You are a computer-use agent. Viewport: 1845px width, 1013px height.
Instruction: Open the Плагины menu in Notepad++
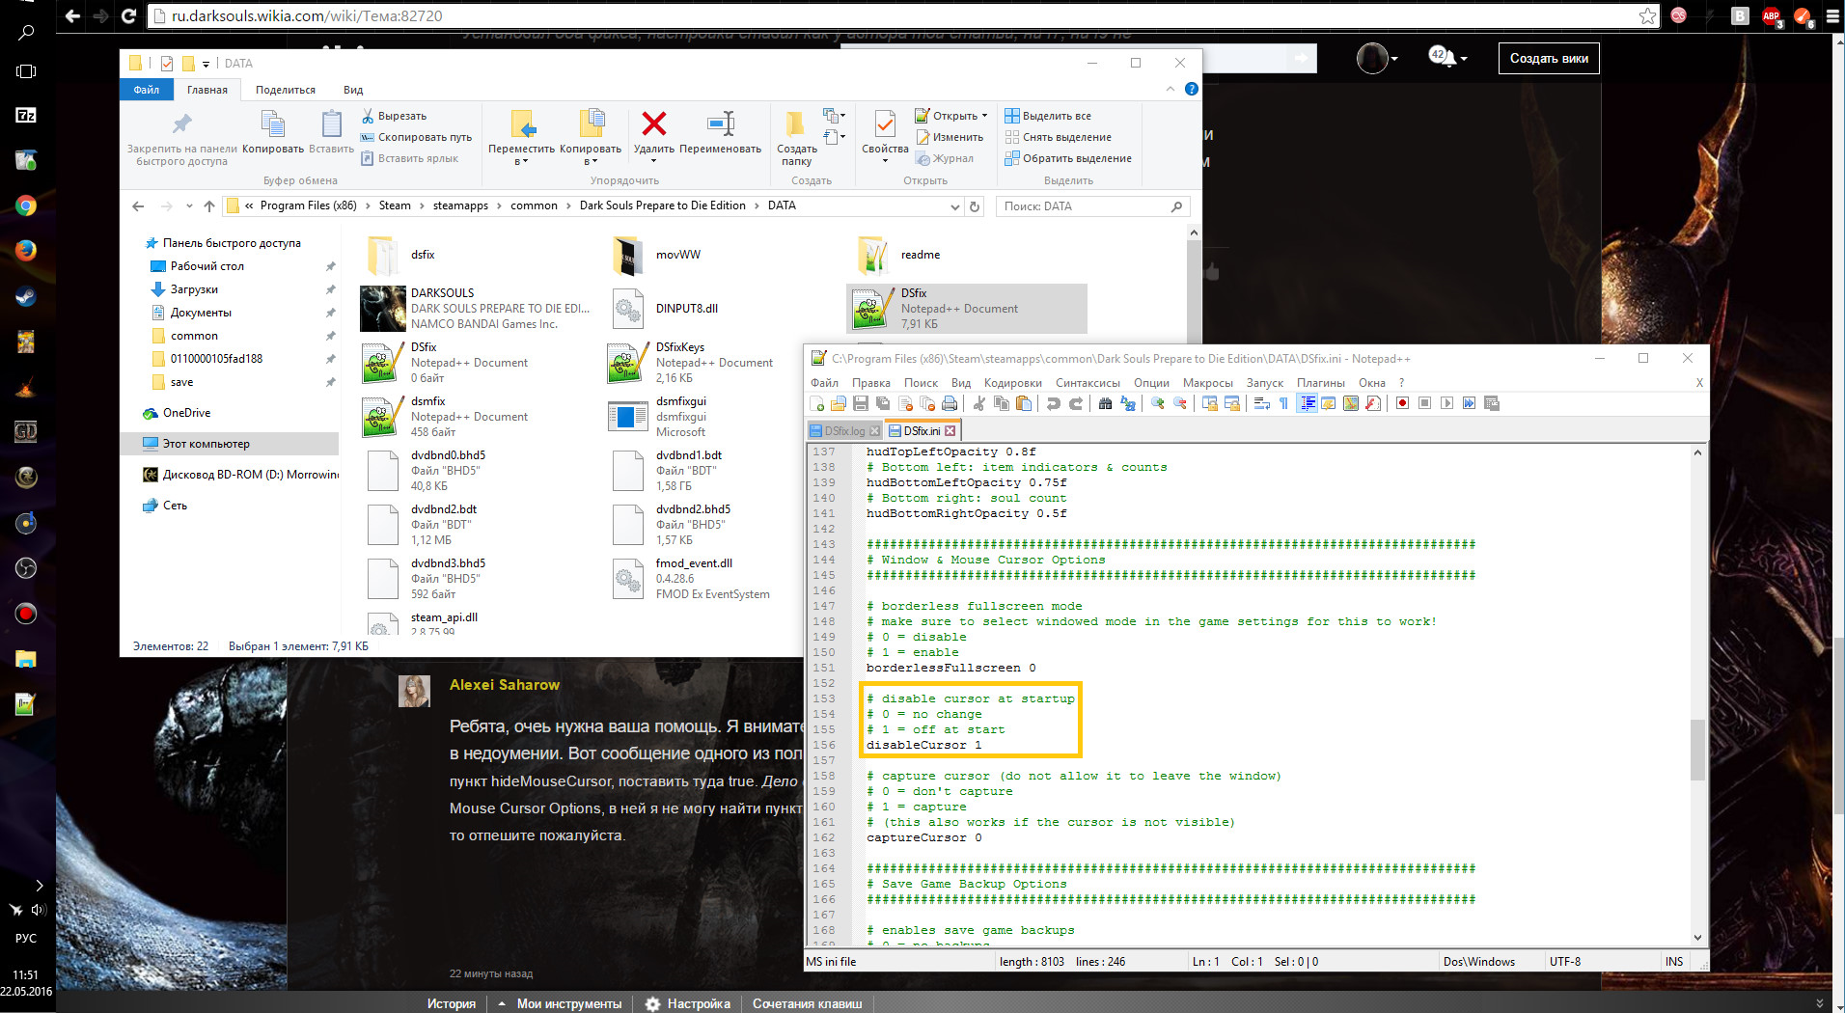tap(1320, 383)
